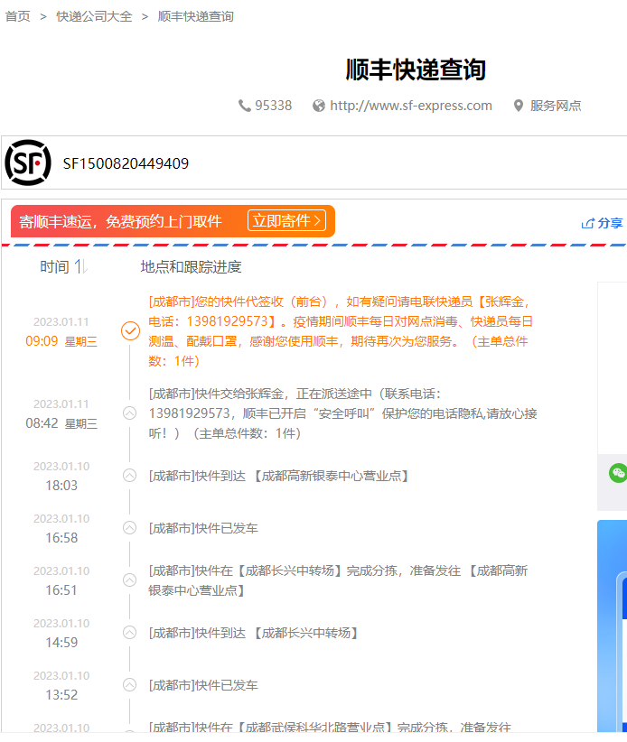This screenshot has height=742, width=627.
Task: Click the blue banner image on right edge
Action: [x=613, y=626]
